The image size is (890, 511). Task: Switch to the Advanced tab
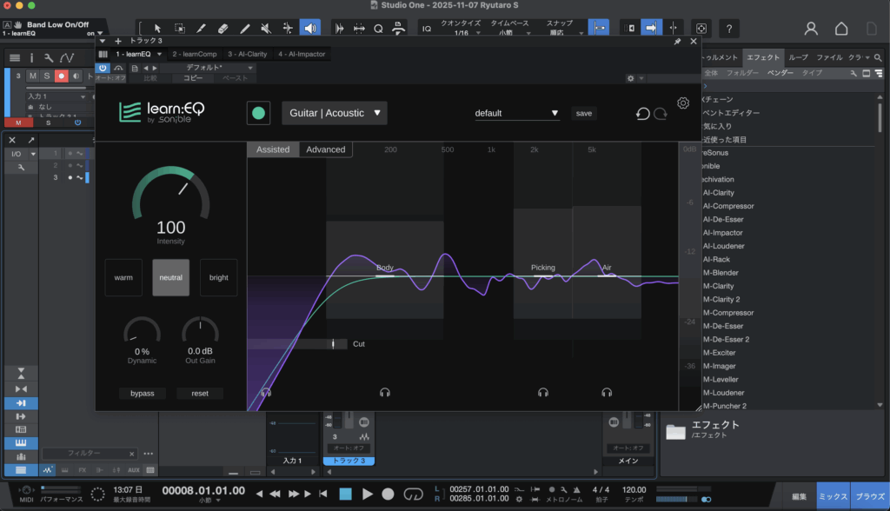pyautogui.click(x=326, y=149)
